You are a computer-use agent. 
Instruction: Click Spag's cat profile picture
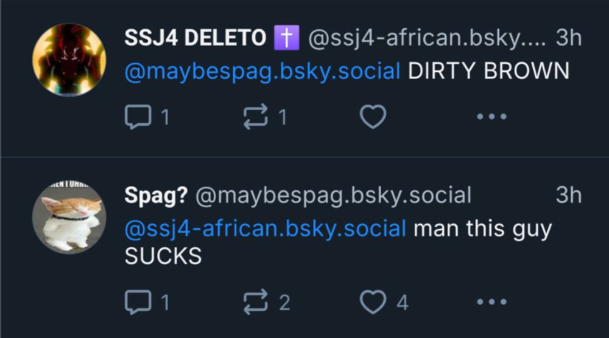69,217
